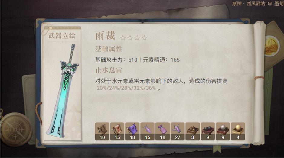Image resolution: width=284 pixels, height=158 pixels.
Task: Click the brown orbs material showing 3
Action: [193, 131]
